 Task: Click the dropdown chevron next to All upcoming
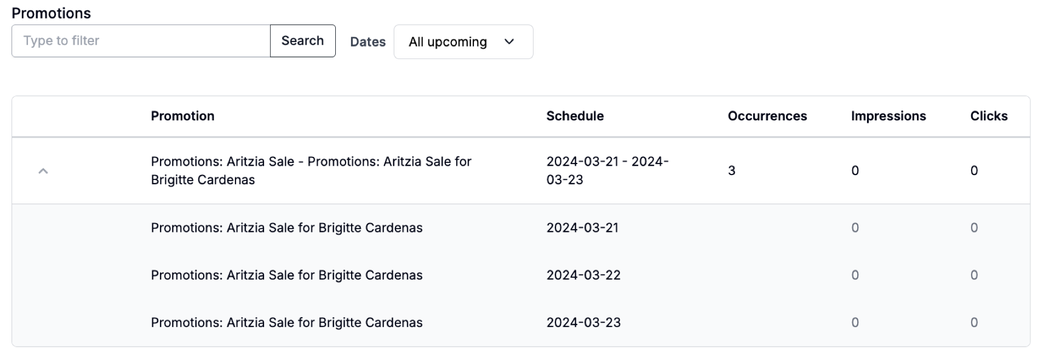pyautogui.click(x=509, y=42)
